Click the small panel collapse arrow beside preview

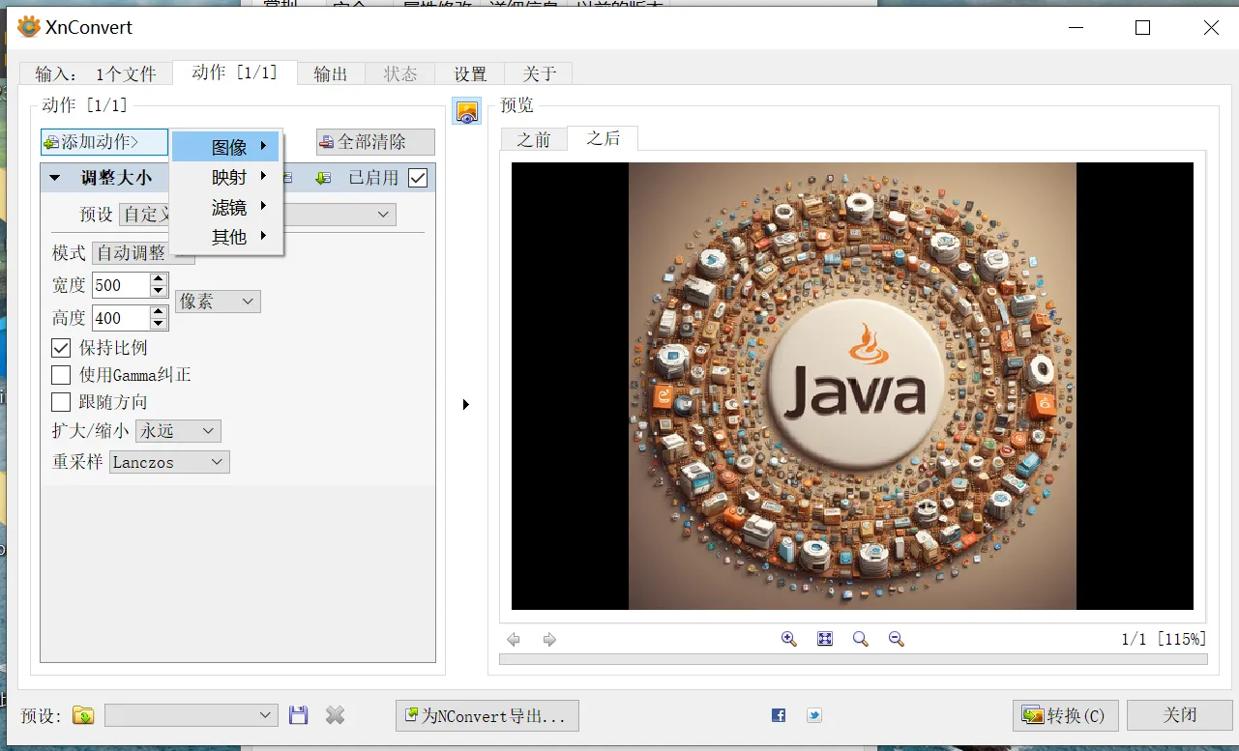click(466, 404)
